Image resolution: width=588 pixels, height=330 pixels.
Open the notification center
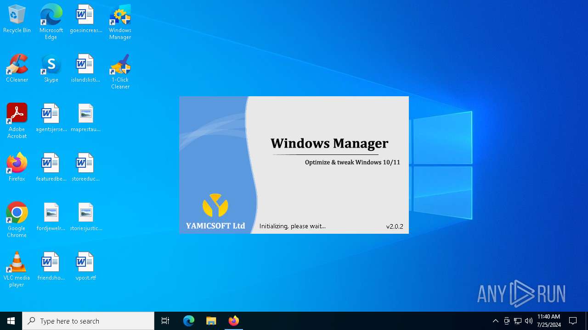coord(573,321)
